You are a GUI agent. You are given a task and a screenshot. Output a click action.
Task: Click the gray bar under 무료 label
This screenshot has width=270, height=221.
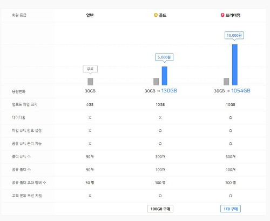click(90, 82)
